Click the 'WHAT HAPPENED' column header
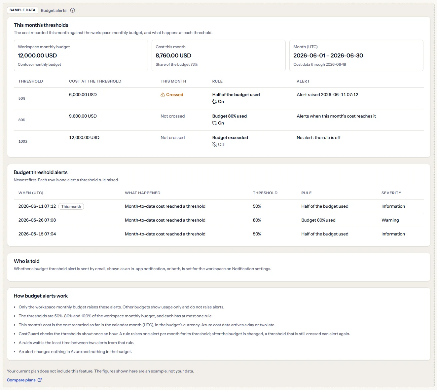 coord(143,193)
